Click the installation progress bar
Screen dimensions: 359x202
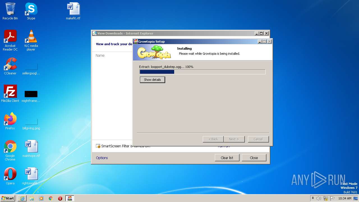(x=202, y=72)
